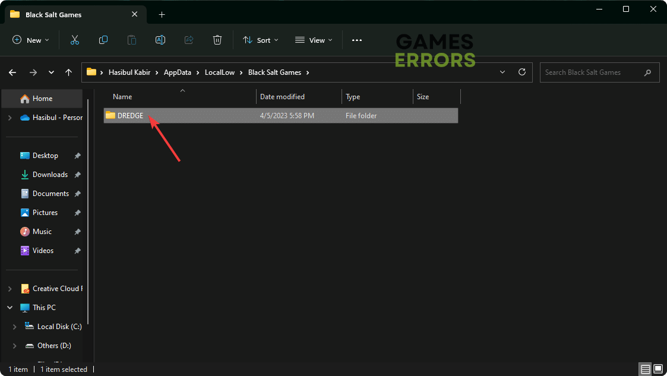Select the DREDGE folder

point(130,116)
